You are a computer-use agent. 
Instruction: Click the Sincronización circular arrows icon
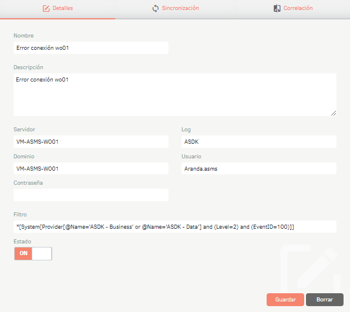tap(156, 8)
